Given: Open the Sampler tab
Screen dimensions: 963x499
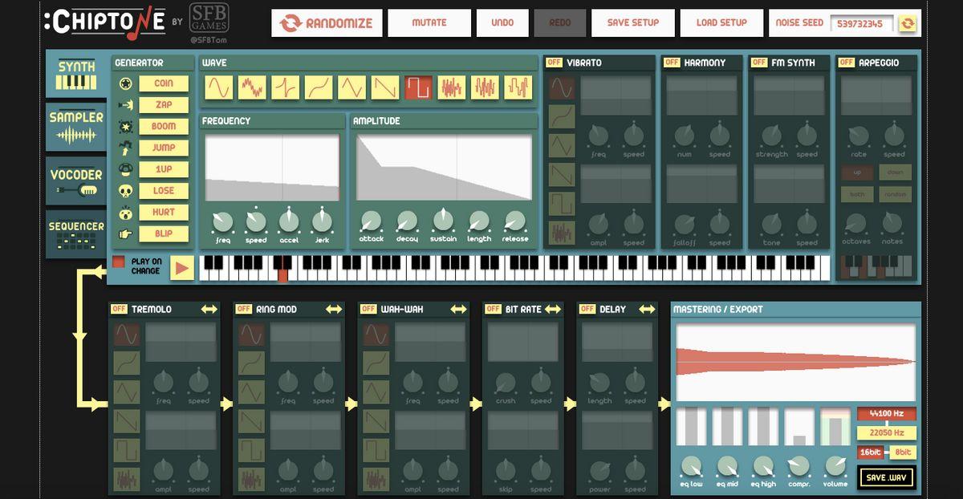Looking at the screenshot, I should click(x=76, y=127).
